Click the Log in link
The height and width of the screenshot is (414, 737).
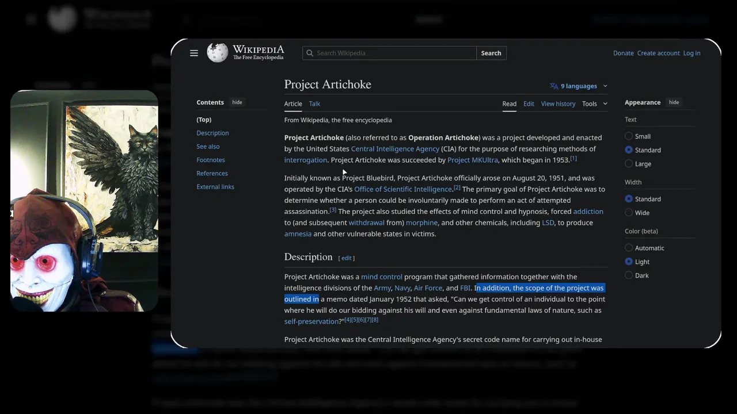point(692,53)
